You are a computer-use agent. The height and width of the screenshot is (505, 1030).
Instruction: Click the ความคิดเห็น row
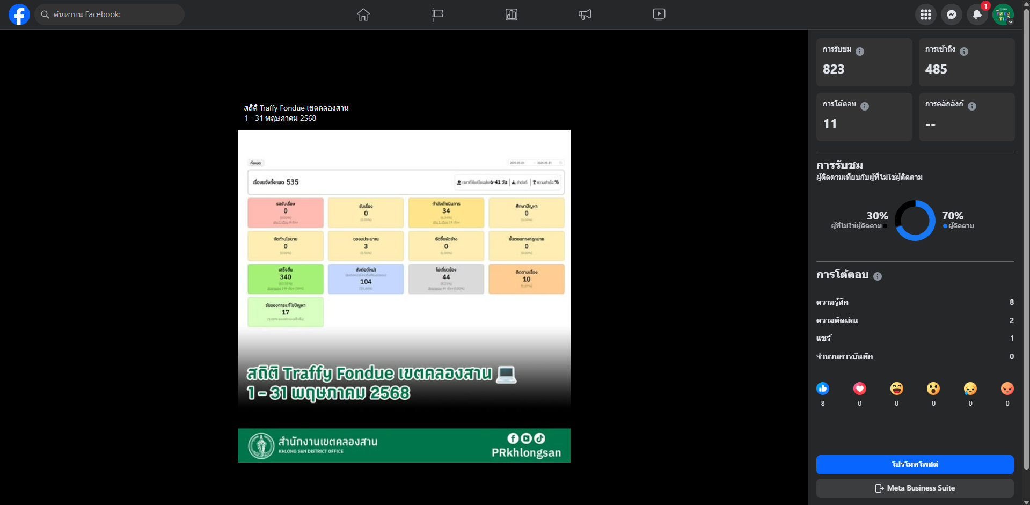[915, 320]
